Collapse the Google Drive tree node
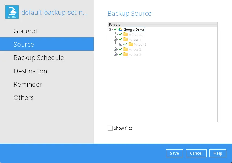 click(110, 30)
